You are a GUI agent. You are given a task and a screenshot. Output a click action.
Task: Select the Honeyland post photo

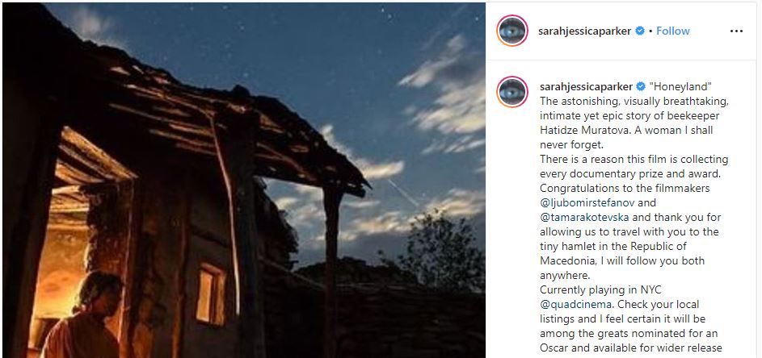(244, 181)
